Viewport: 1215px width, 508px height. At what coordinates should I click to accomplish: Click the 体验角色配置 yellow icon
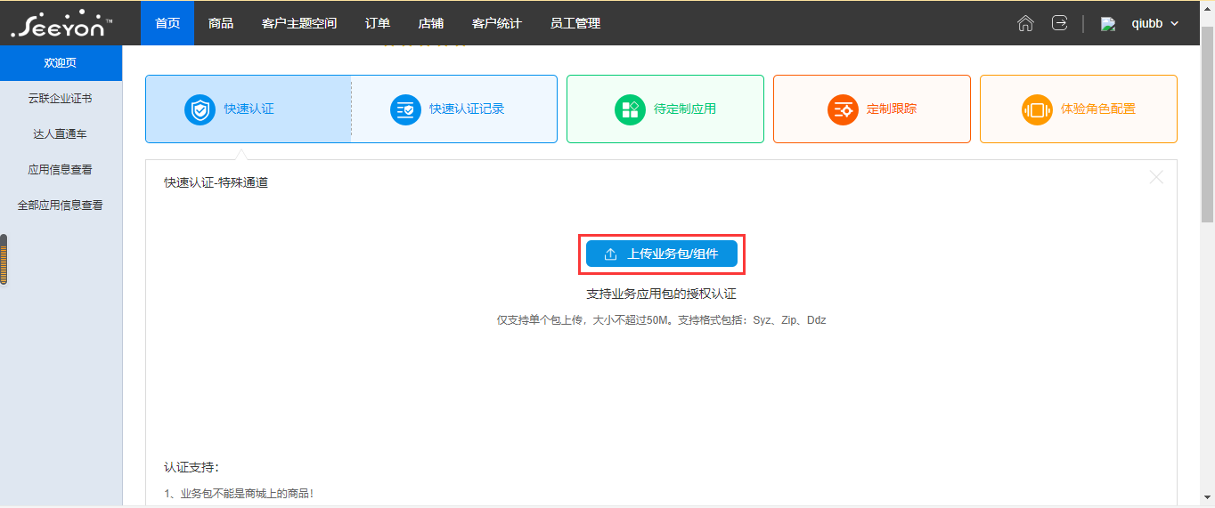(x=1037, y=109)
